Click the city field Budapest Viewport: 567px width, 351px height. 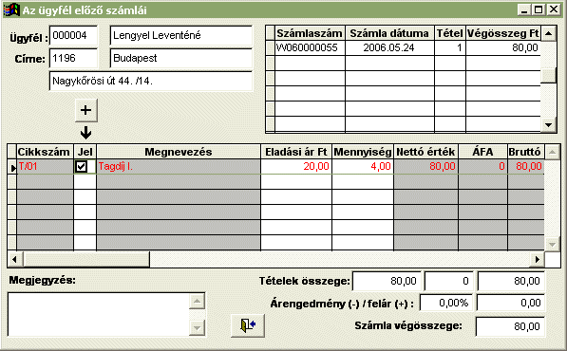tap(180, 58)
